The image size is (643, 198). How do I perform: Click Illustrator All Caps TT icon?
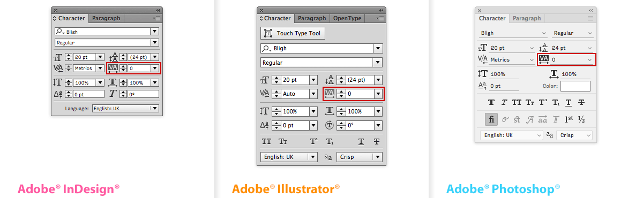(x=266, y=141)
